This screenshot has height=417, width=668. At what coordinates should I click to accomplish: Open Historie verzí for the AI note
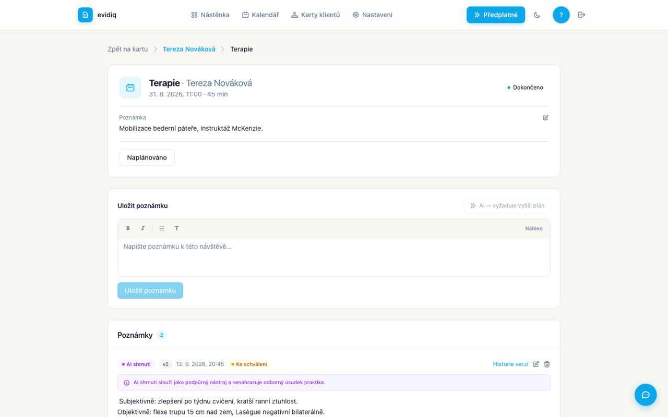(511, 364)
